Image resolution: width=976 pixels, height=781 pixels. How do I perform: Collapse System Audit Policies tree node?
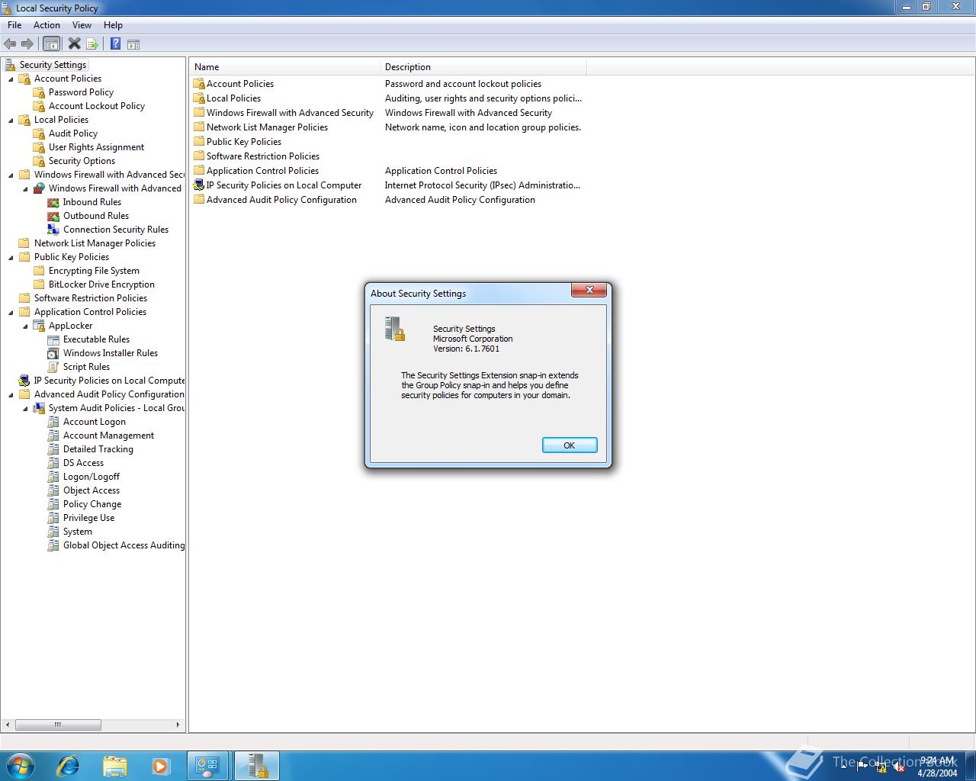25,409
